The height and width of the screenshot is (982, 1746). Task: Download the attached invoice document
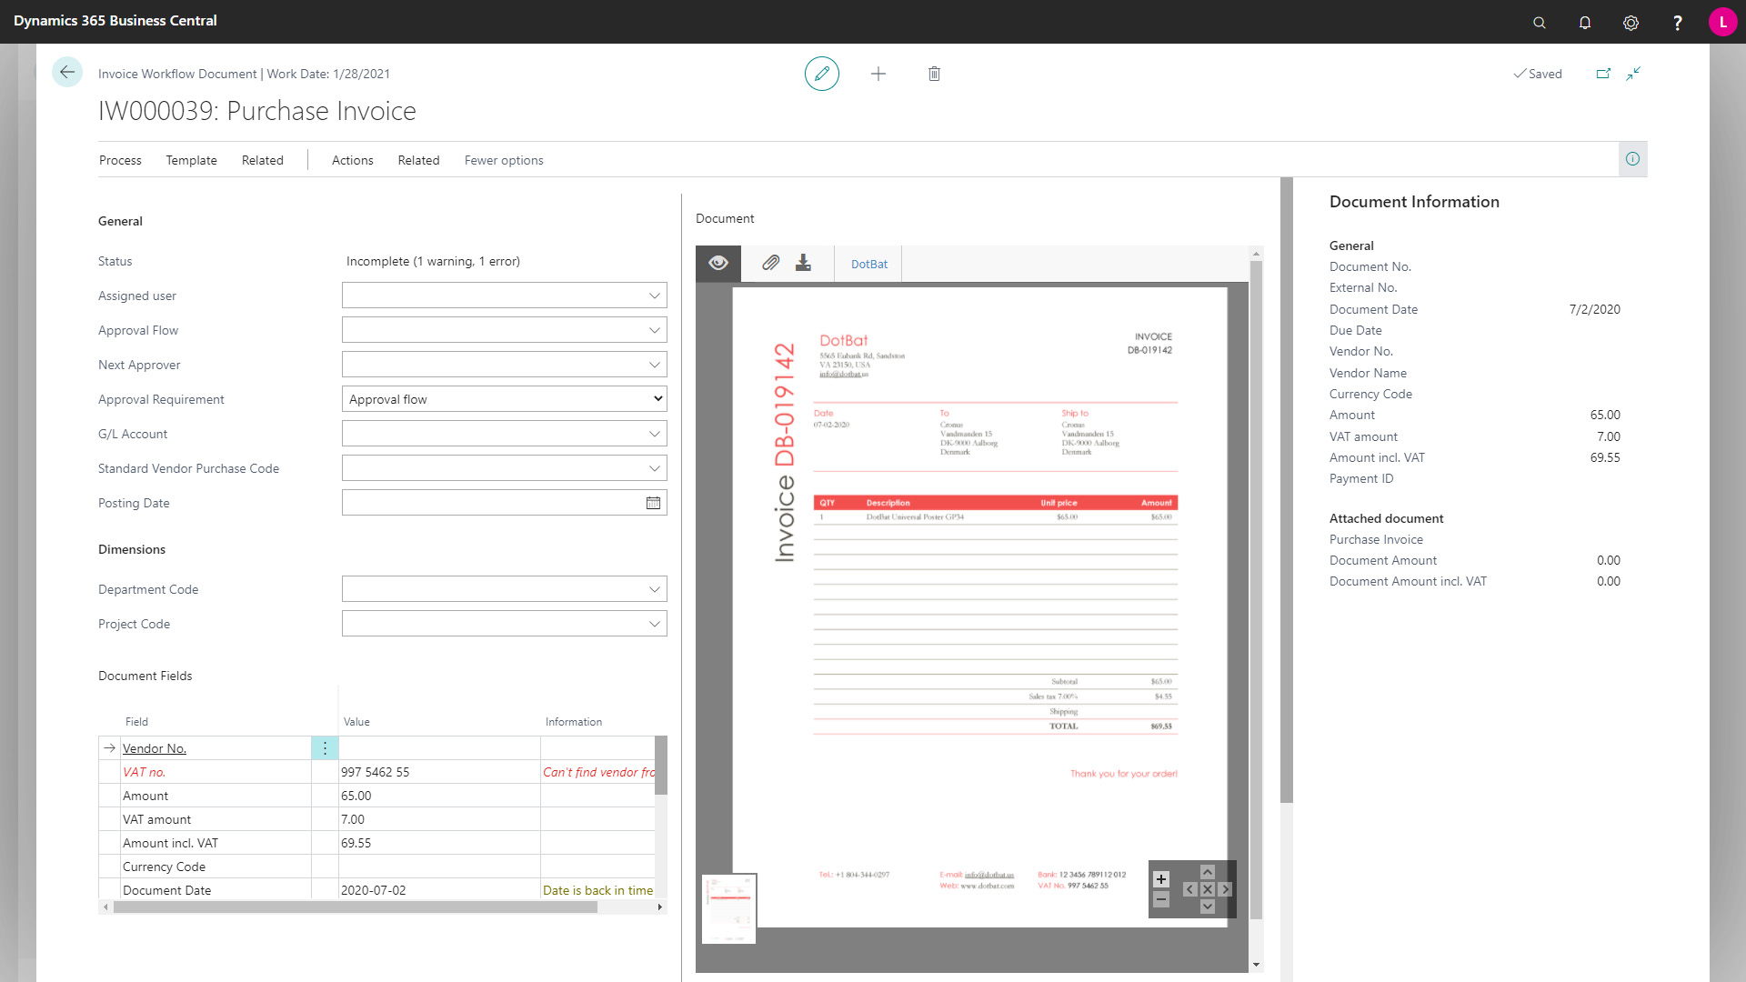(x=803, y=263)
